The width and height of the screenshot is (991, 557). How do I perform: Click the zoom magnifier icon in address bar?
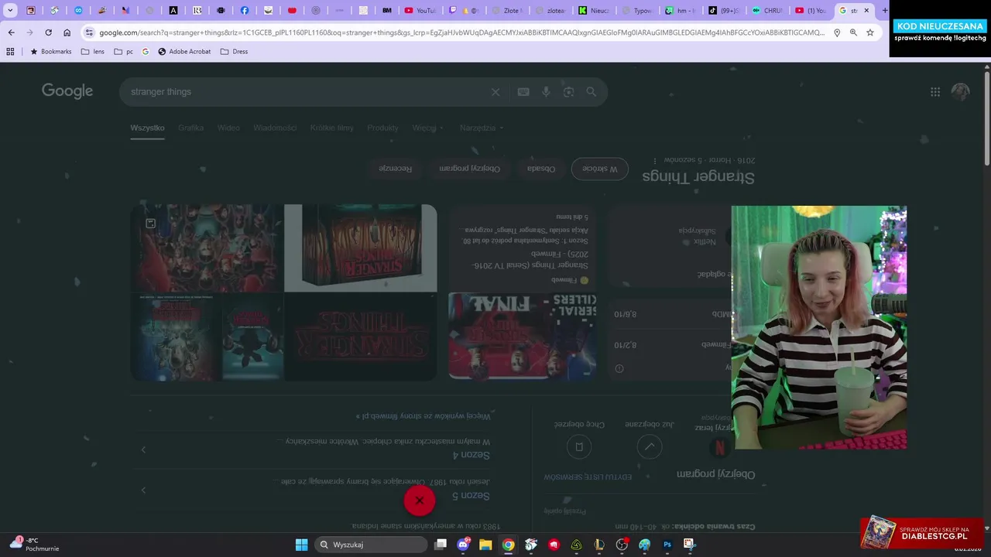(853, 32)
